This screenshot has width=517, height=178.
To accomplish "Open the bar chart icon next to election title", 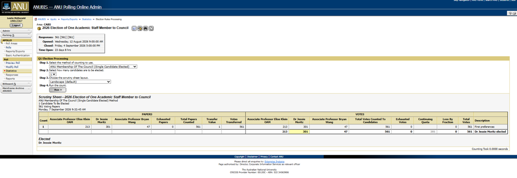I will point(134,29).
